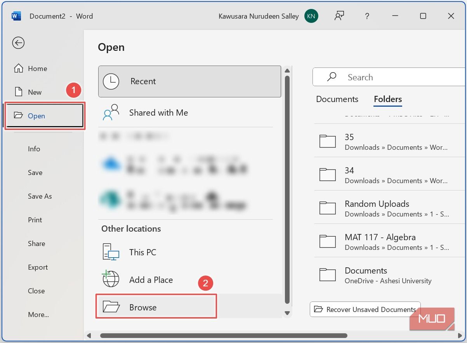This screenshot has width=467, height=343.
Task: Choose Open in the left sidebar
Action: tap(44, 116)
